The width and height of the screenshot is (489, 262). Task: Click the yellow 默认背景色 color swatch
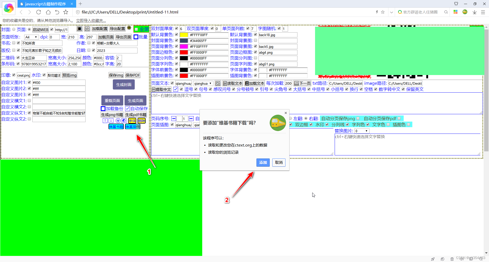184,35
